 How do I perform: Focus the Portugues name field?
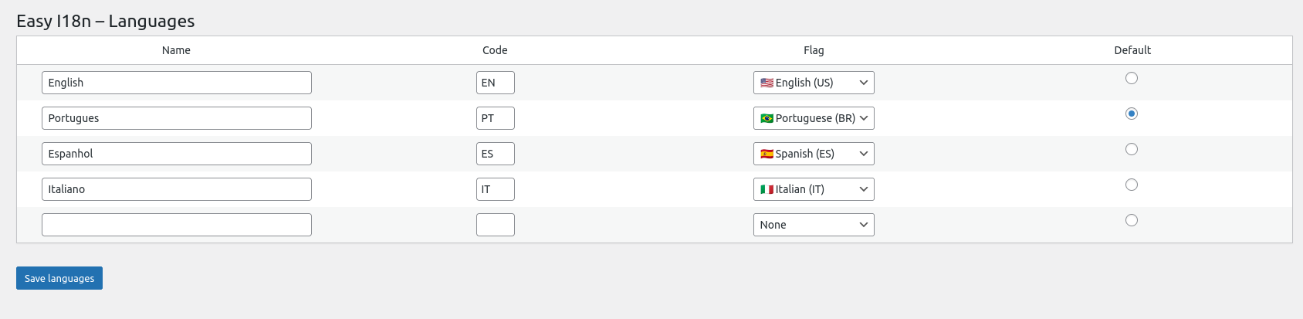tap(177, 118)
